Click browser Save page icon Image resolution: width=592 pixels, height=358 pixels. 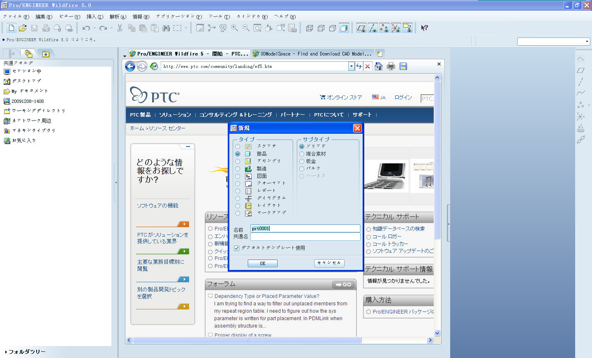[x=403, y=66]
